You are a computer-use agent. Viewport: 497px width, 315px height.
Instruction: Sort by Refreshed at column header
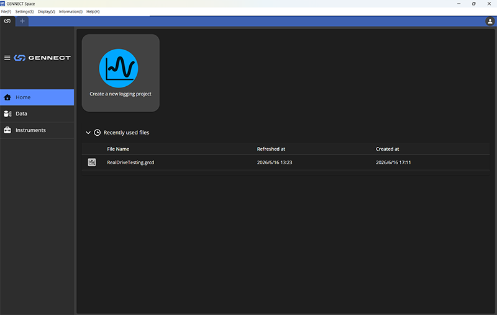pos(271,149)
